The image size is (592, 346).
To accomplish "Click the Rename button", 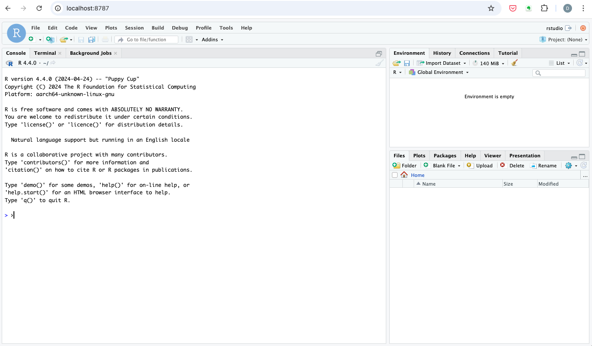I will coord(543,165).
